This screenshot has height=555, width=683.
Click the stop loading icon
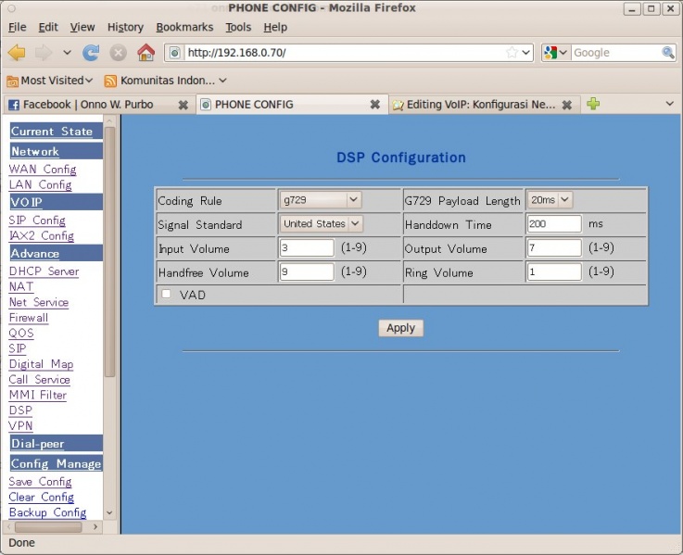[x=119, y=53]
